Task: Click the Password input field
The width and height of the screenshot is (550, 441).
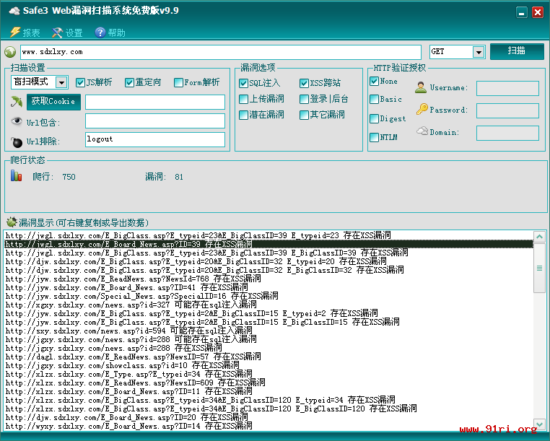Action: pos(507,110)
